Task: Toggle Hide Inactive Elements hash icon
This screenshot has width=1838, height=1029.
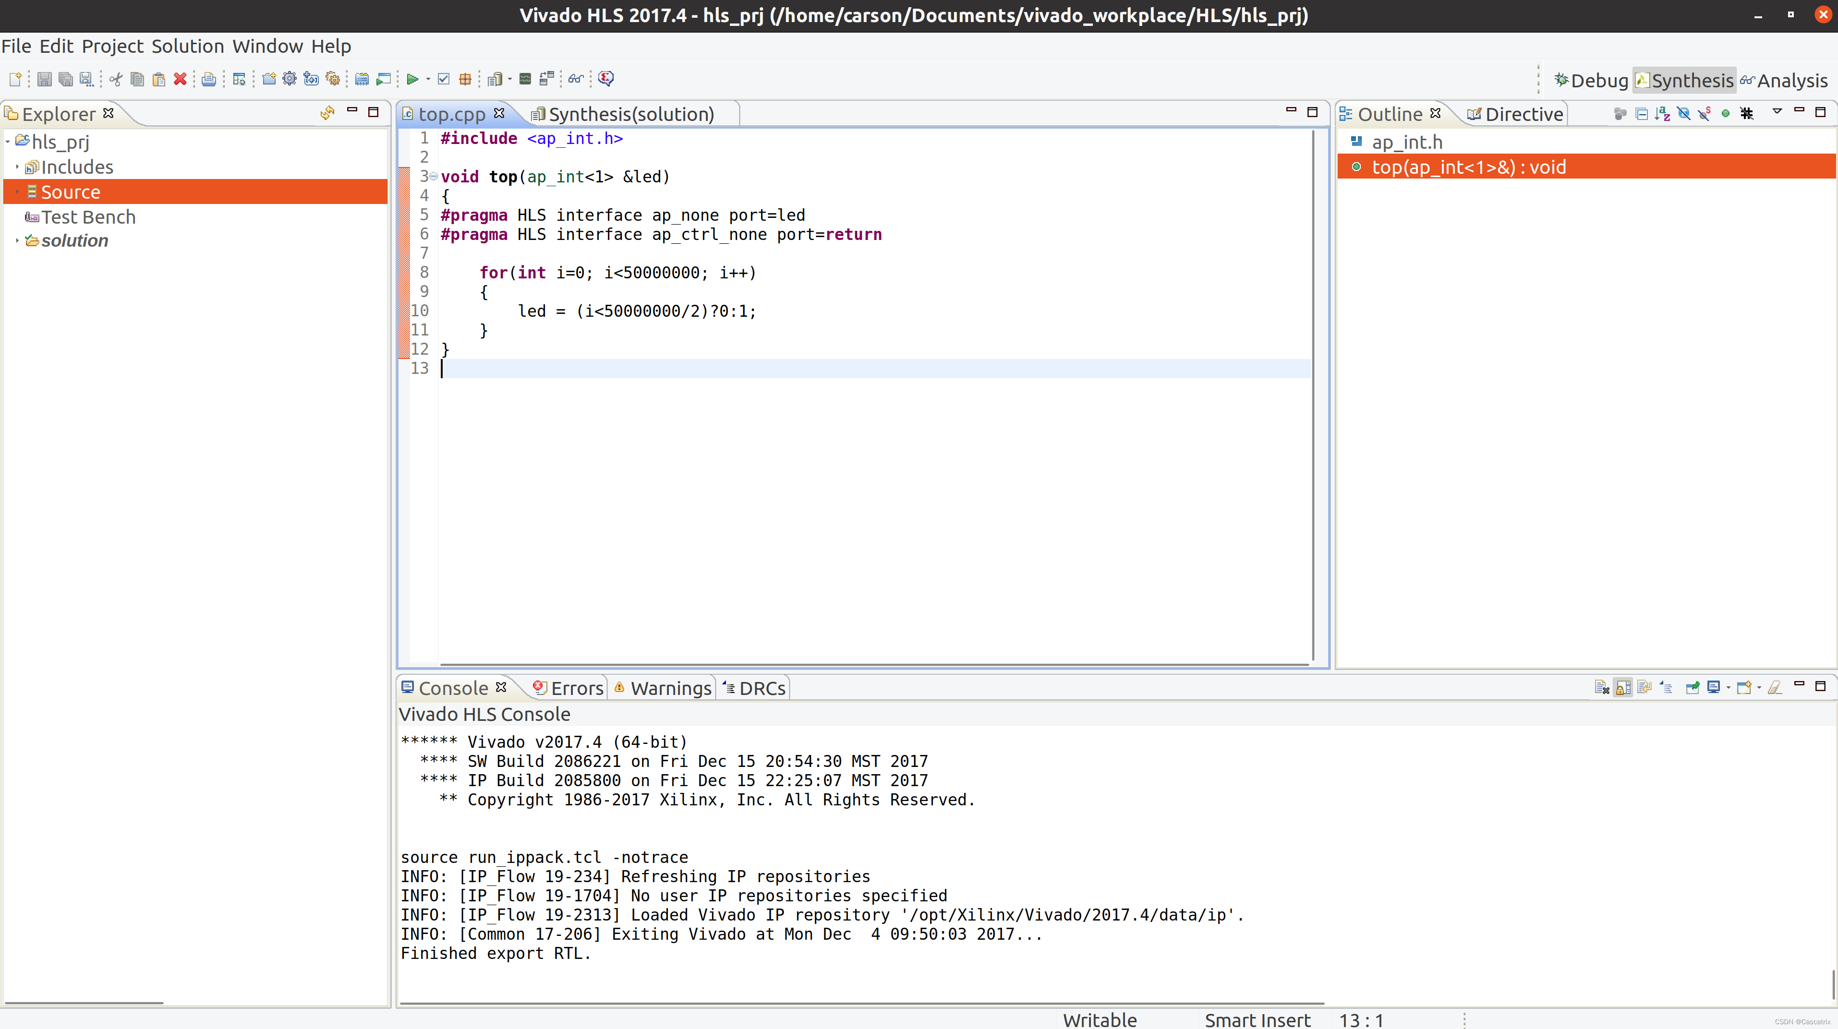Action: click(1747, 113)
